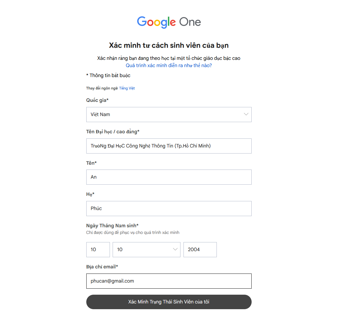
Task: Click the 'Ngày Tháng Năm sinh*' label
Action: point(112,226)
